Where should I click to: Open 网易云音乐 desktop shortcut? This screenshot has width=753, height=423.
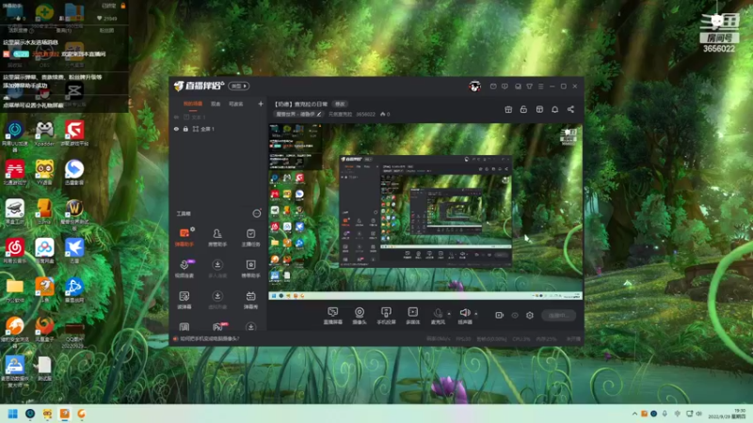pyautogui.click(x=15, y=252)
